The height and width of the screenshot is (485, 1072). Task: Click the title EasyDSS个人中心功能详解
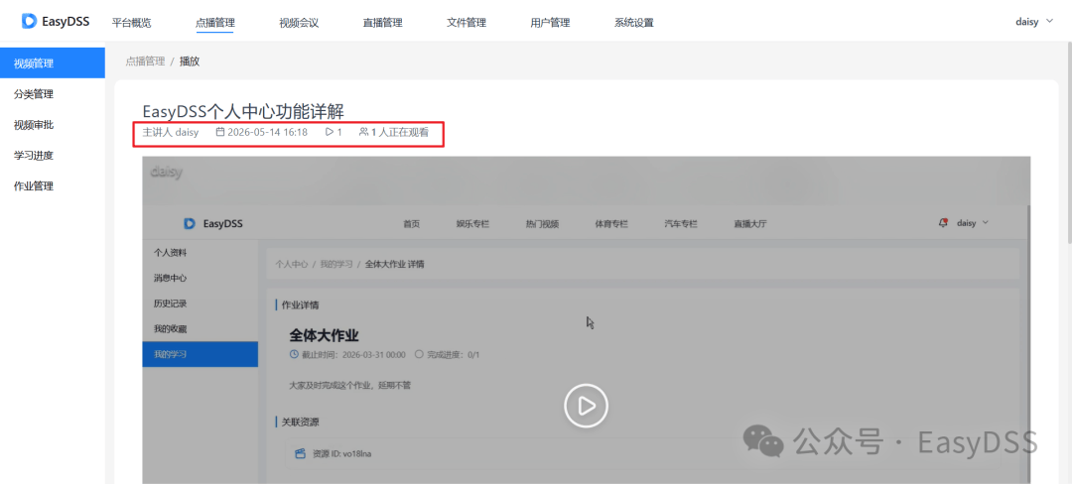(x=243, y=111)
